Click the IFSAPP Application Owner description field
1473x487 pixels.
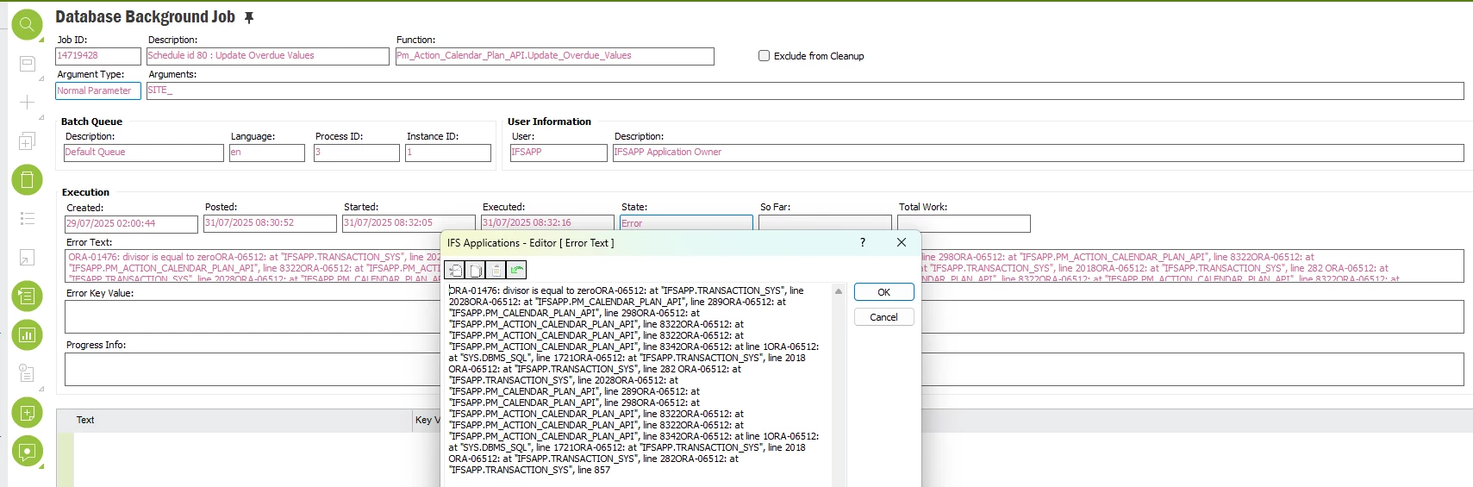(x=1039, y=153)
